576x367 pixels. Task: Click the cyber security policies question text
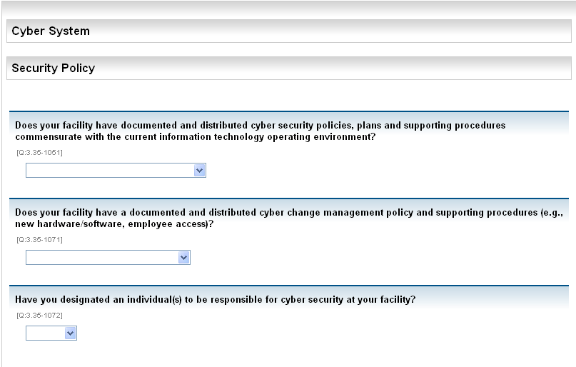coord(260,131)
